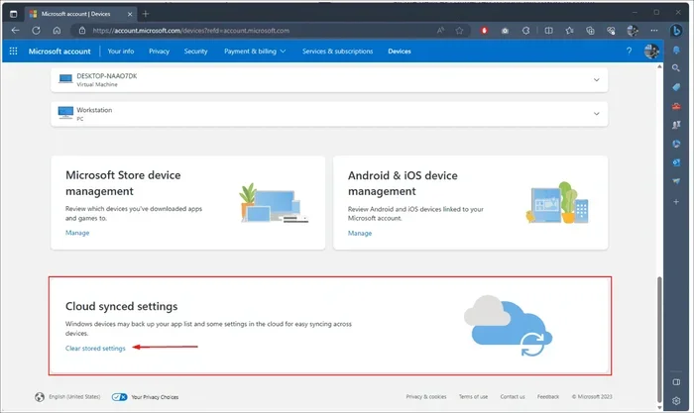The image size is (694, 413).
Task: Open Bing Copilot sidebar button
Action: pos(676,31)
